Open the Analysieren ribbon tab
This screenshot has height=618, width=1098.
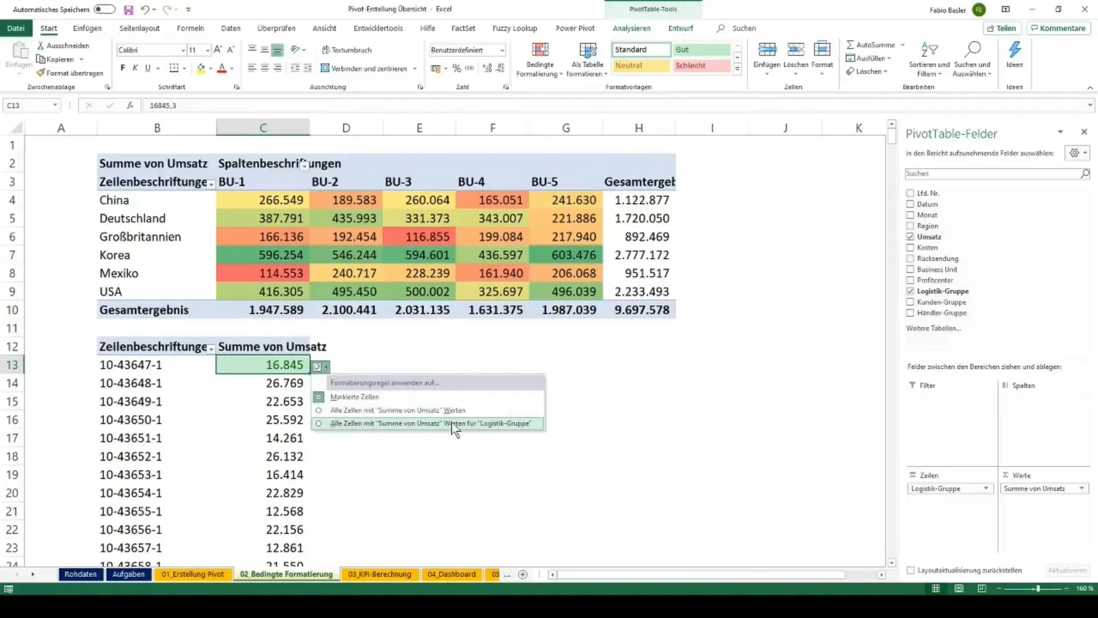(631, 28)
